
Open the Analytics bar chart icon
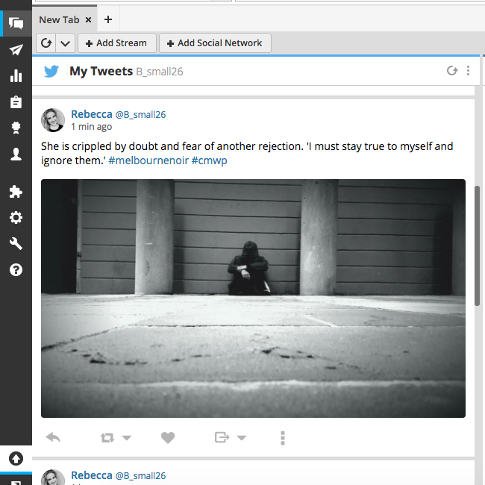[x=16, y=76]
